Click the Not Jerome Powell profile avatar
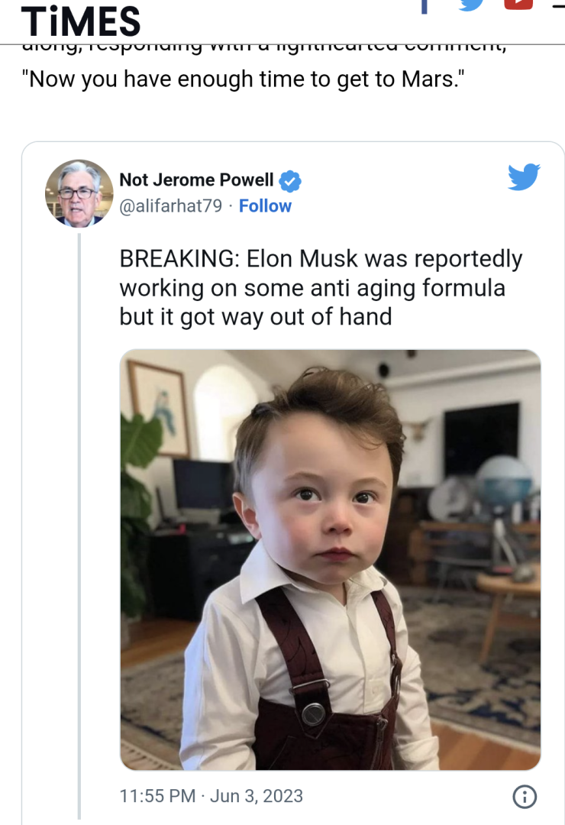This screenshot has width=565, height=825. click(x=79, y=193)
